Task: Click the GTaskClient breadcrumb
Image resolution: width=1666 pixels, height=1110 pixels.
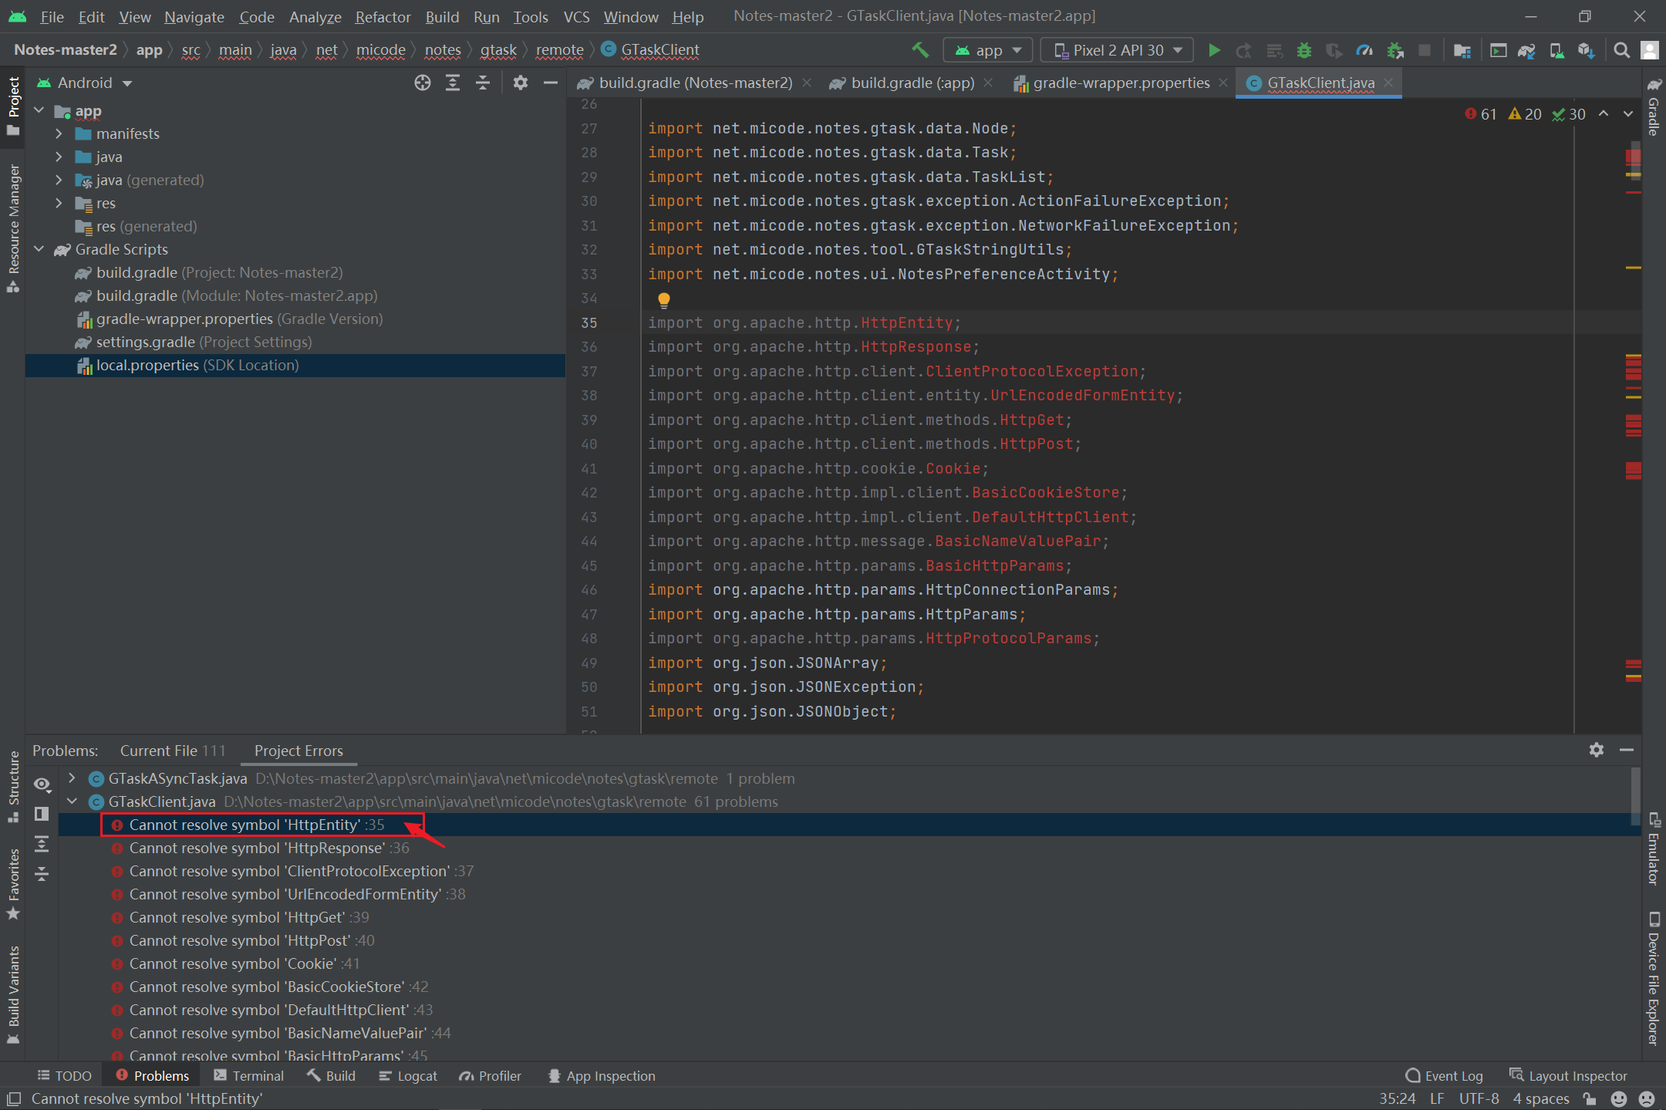Action: pyautogui.click(x=650, y=50)
